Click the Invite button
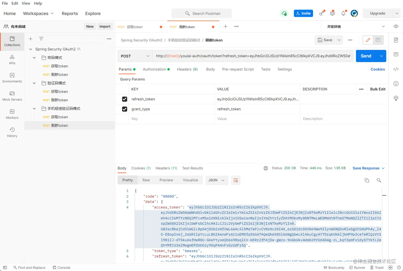 pyautogui.click(x=303, y=13)
